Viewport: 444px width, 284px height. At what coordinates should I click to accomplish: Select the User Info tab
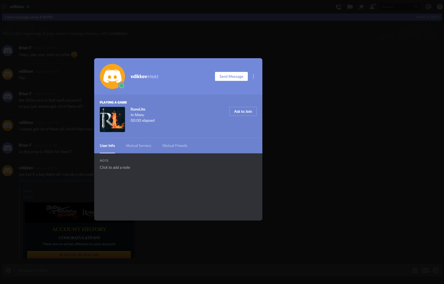[x=107, y=145]
